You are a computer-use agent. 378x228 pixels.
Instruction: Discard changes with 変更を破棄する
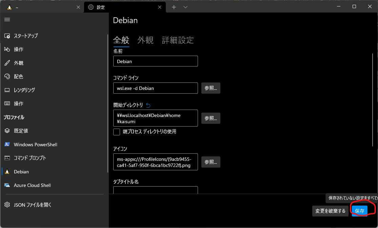(330, 211)
